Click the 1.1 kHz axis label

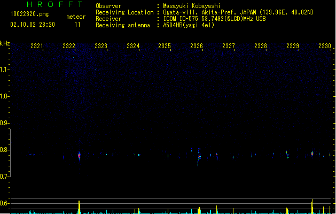[x=4, y=70]
